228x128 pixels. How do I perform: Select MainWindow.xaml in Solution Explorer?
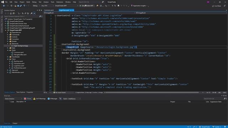click(18, 72)
